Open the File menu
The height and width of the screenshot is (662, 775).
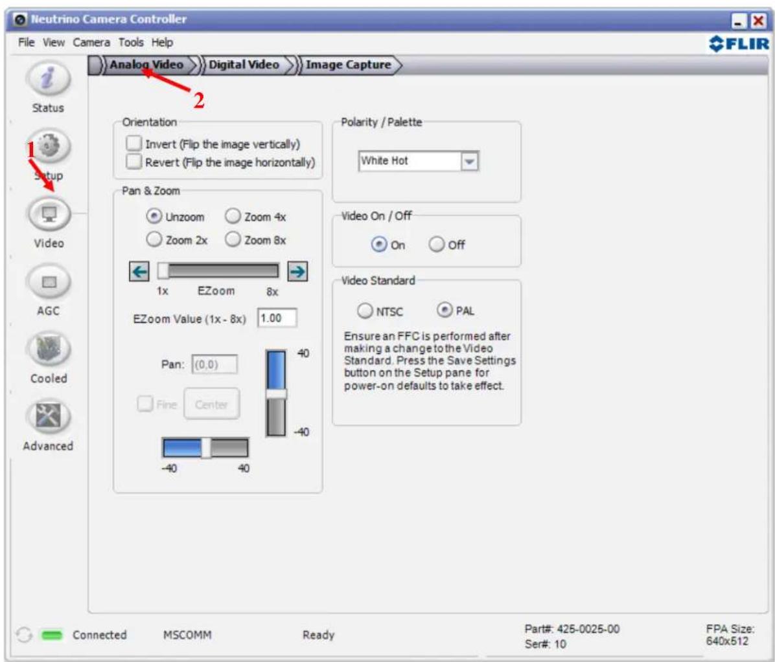pos(26,43)
